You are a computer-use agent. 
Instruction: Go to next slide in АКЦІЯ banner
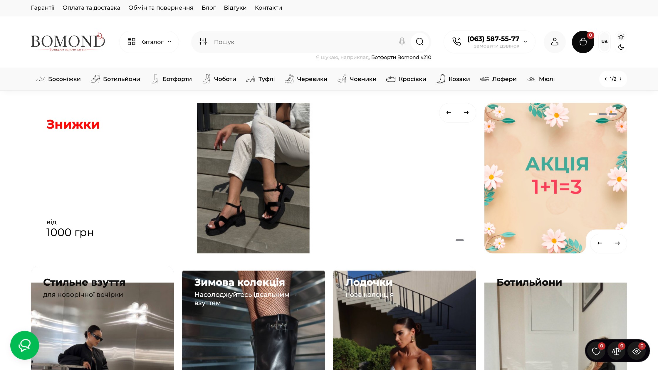click(617, 243)
